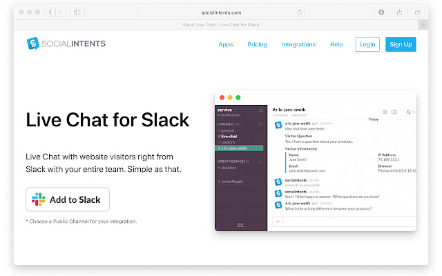Open the Safari downloads button
This screenshot has width=442, height=276.
(381, 12)
